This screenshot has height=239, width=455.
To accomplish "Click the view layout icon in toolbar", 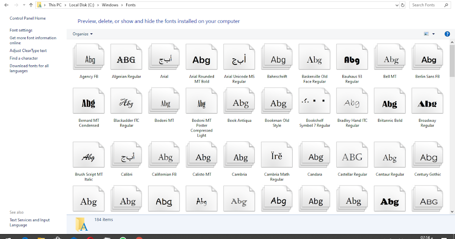I will (427, 34).
